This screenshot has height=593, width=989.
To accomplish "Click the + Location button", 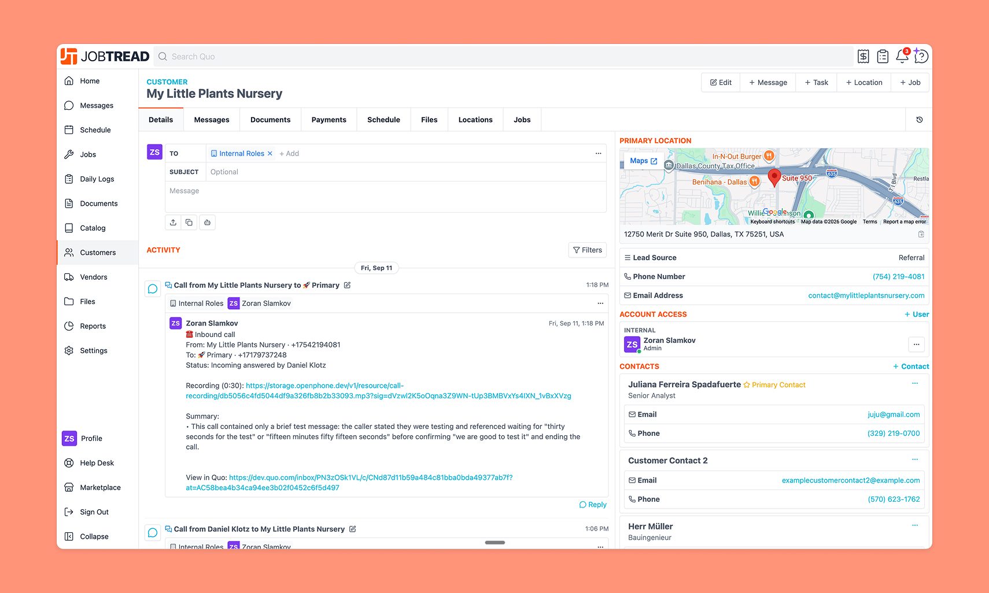I will tap(864, 83).
